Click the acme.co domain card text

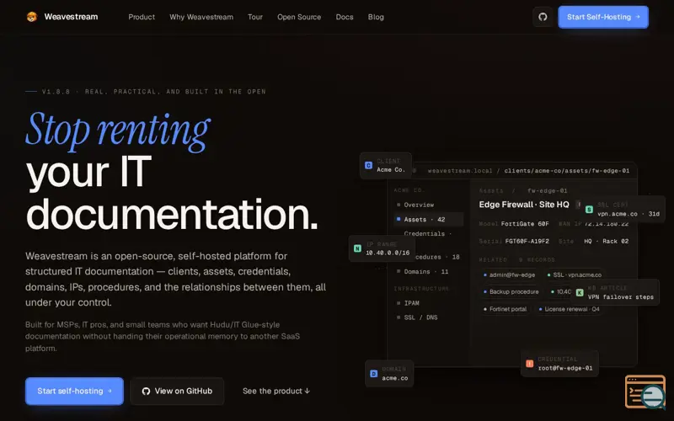395,378
